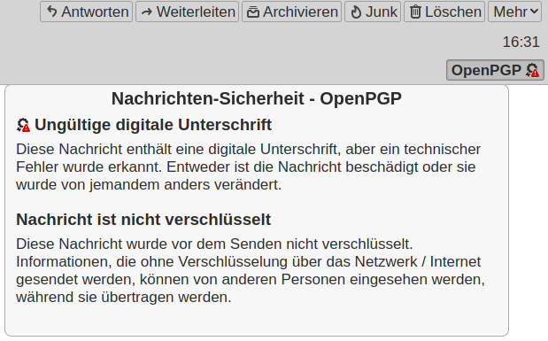Open the Mehr actions menu
548x341 pixels.
[514, 12]
